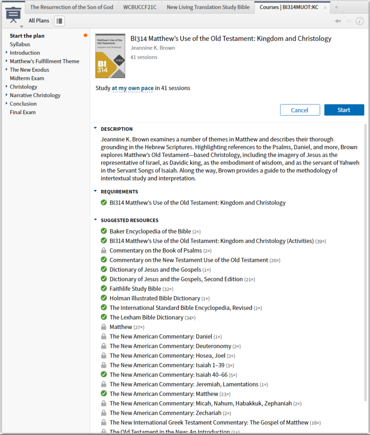The image size is (370, 435).
Task: Click lock icon for New American Commentary: Hosea, Joel
Action: point(103,356)
